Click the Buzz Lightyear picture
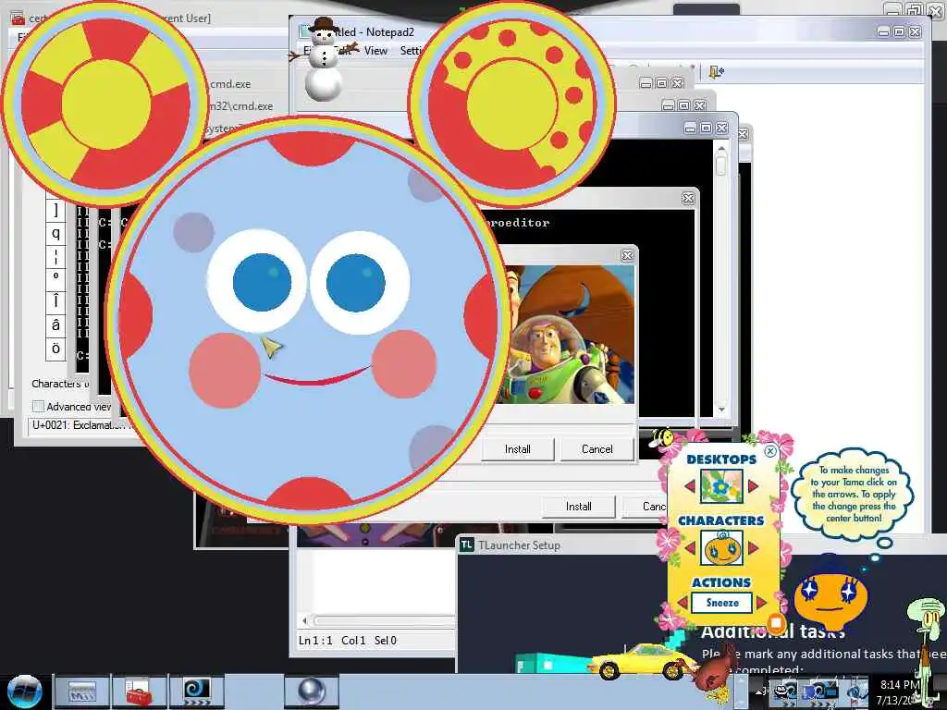Image resolution: width=947 pixels, height=710 pixels. pyautogui.click(x=571, y=335)
